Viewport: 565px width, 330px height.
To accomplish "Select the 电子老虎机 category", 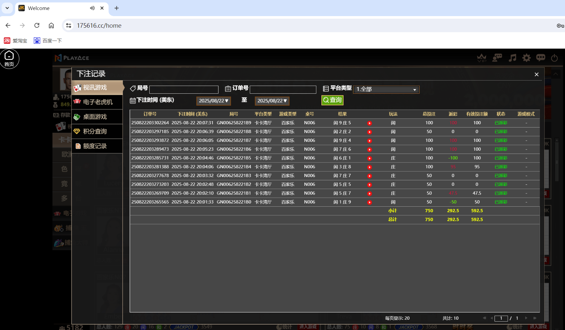I will [x=97, y=102].
